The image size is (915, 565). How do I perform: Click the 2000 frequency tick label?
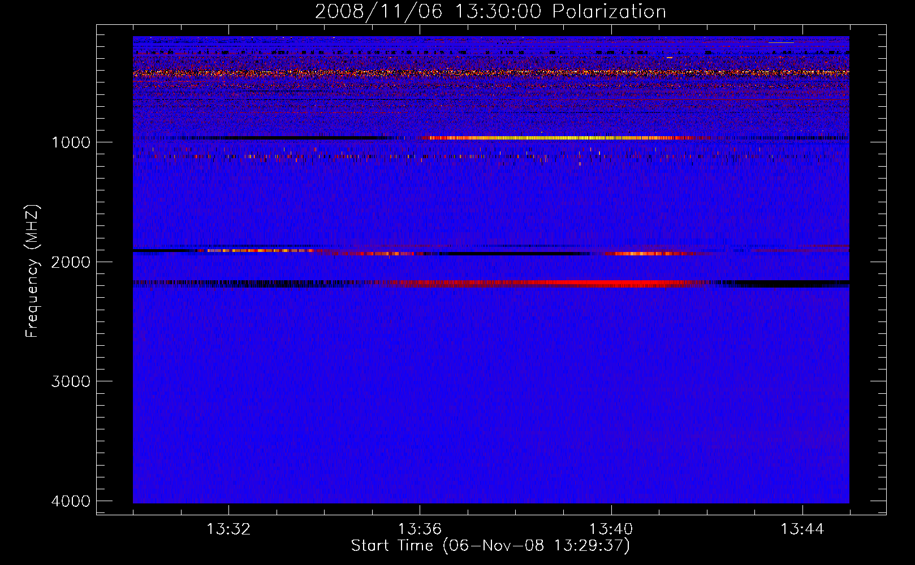[x=71, y=262]
